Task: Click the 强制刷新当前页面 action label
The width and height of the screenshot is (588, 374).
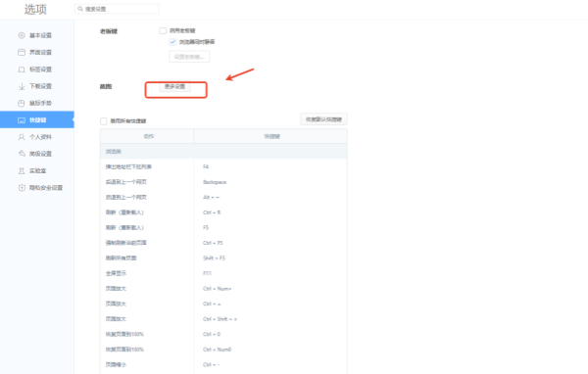Action: pyautogui.click(x=126, y=243)
